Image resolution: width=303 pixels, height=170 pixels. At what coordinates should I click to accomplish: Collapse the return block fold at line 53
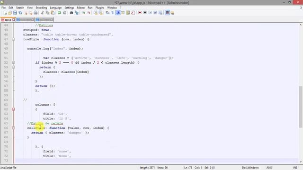pyautogui.click(x=13, y=67)
